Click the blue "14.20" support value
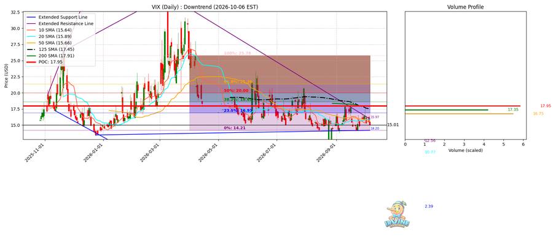Viewport: 553px width, 245px height. (x=375, y=129)
